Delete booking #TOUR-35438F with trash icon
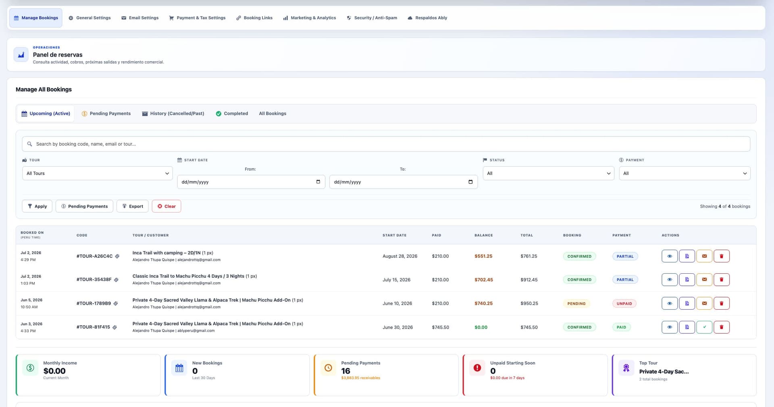 pos(722,279)
